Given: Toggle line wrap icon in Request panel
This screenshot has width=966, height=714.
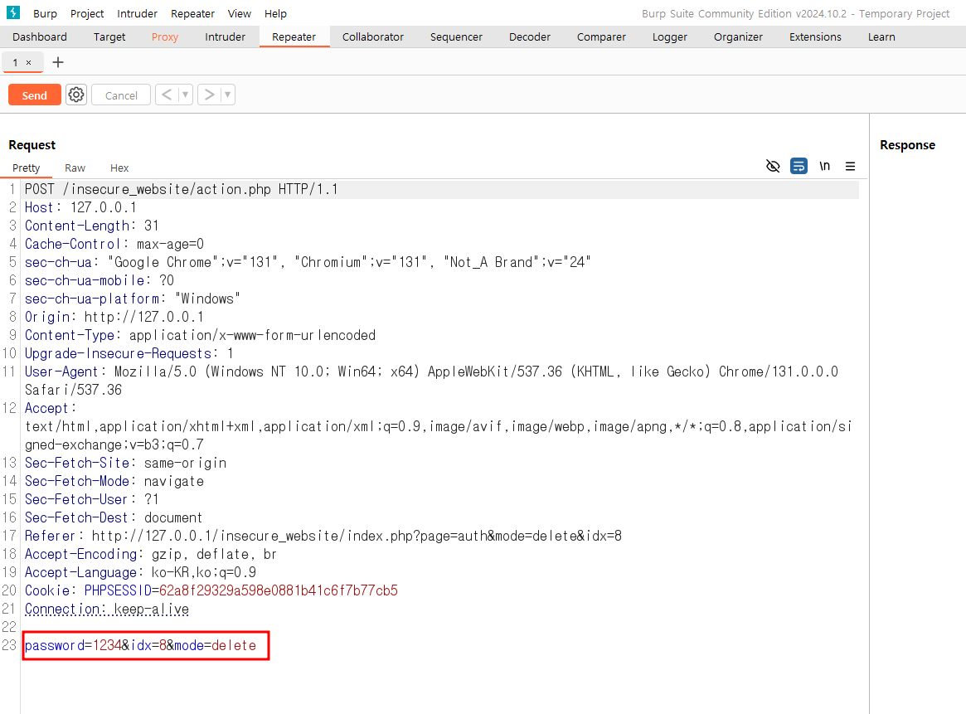Looking at the screenshot, I should click(x=799, y=167).
